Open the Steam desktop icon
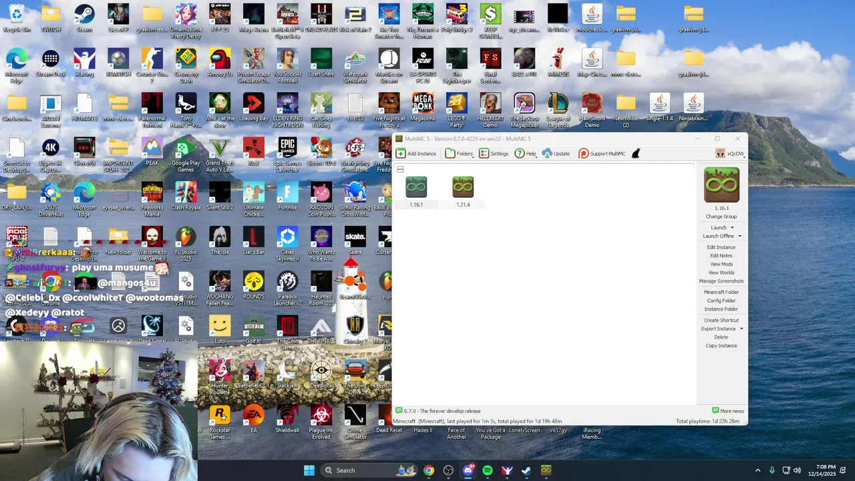The image size is (855, 481). click(84, 18)
